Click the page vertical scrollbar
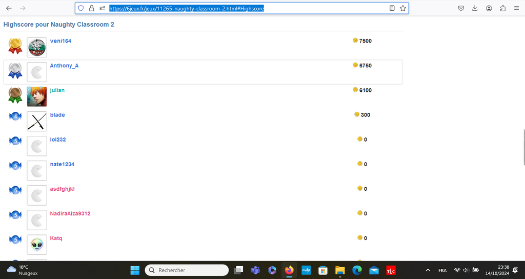Image resolution: width=525 pixels, height=279 pixels. [523, 148]
